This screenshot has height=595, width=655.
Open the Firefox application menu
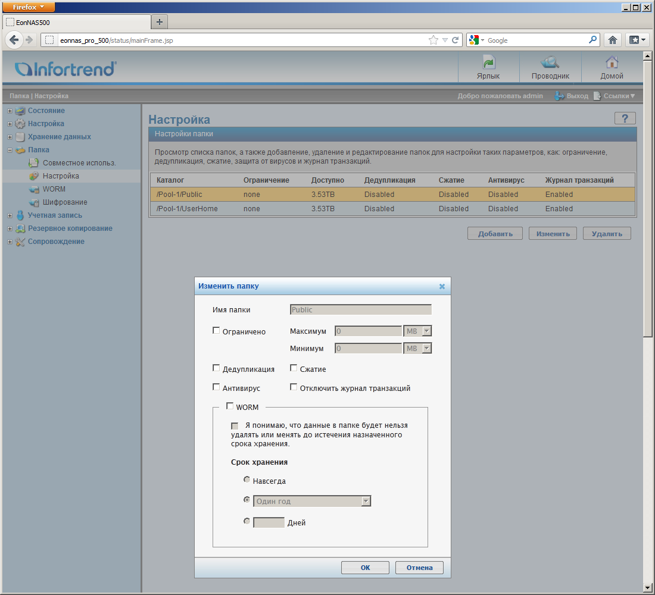pos(29,7)
